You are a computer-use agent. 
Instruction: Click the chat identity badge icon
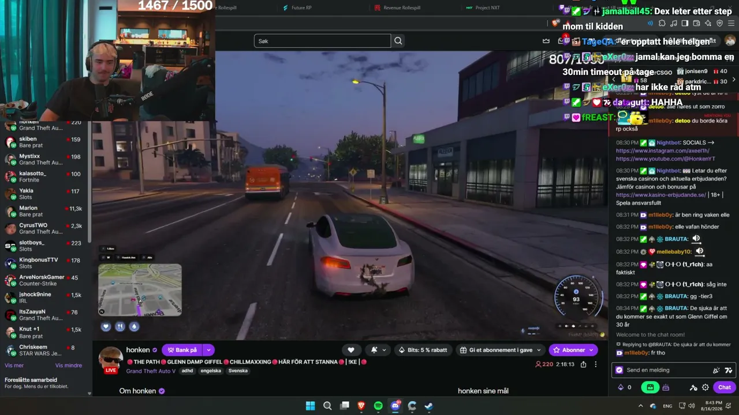[x=619, y=370]
